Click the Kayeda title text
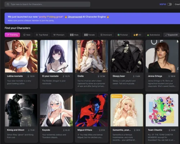The image size is (180, 144). click(x=46, y=130)
